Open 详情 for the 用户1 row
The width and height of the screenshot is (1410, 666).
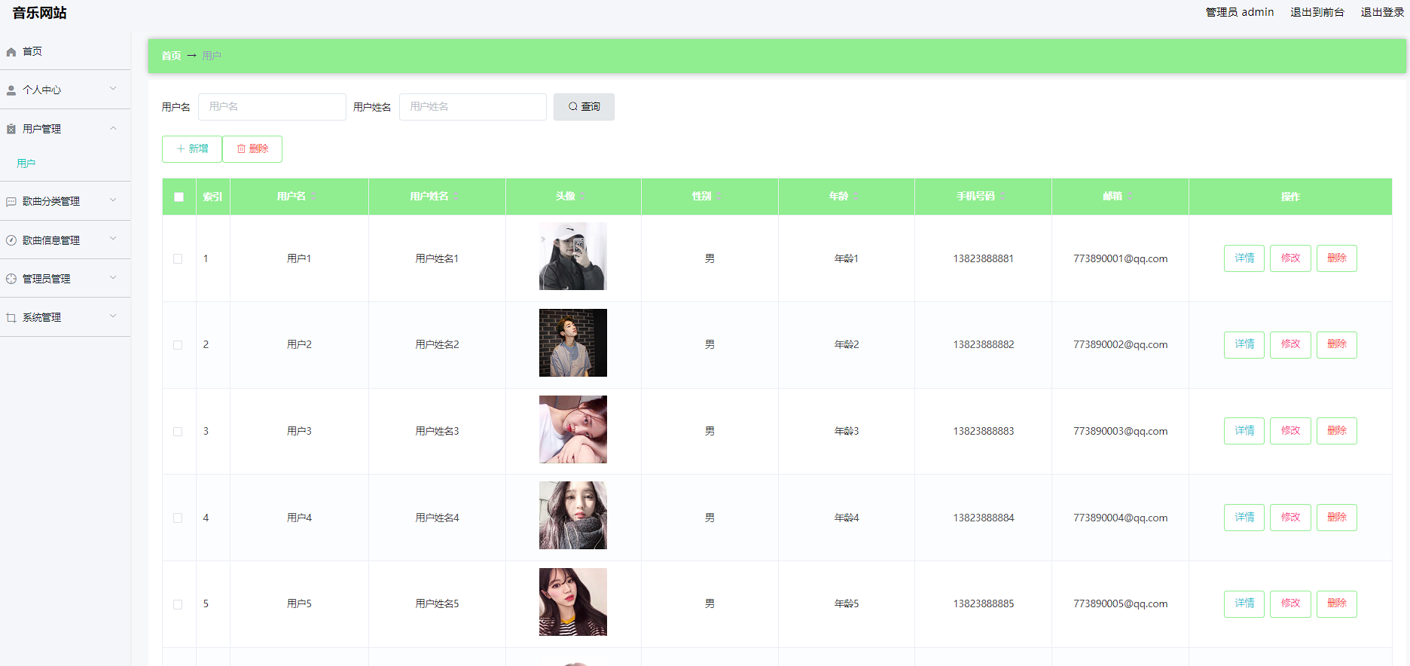[x=1244, y=258]
